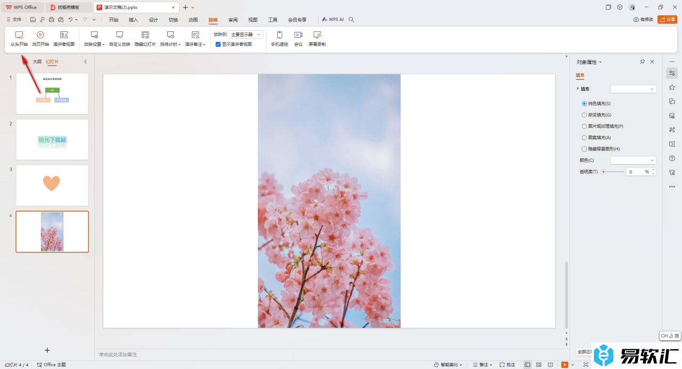Click the print icon in quick toolbar
The width and height of the screenshot is (682, 369).
coord(51,20)
